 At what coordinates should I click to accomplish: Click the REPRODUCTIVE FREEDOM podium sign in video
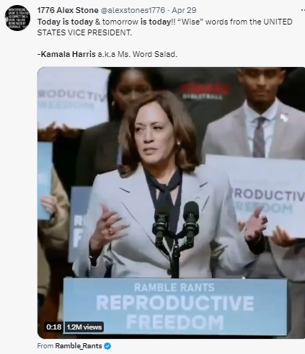(175, 306)
